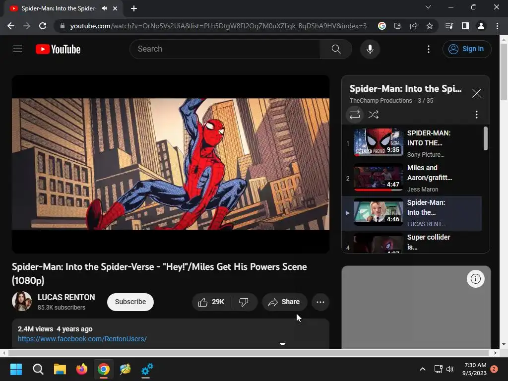Go back in browser
This screenshot has height=381, width=508.
point(11,26)
